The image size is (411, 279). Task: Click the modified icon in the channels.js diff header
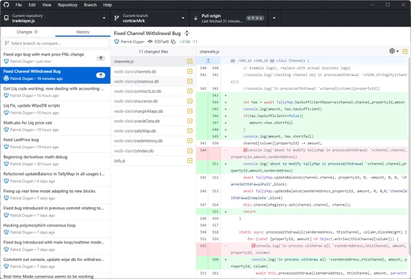coord(405,51)
